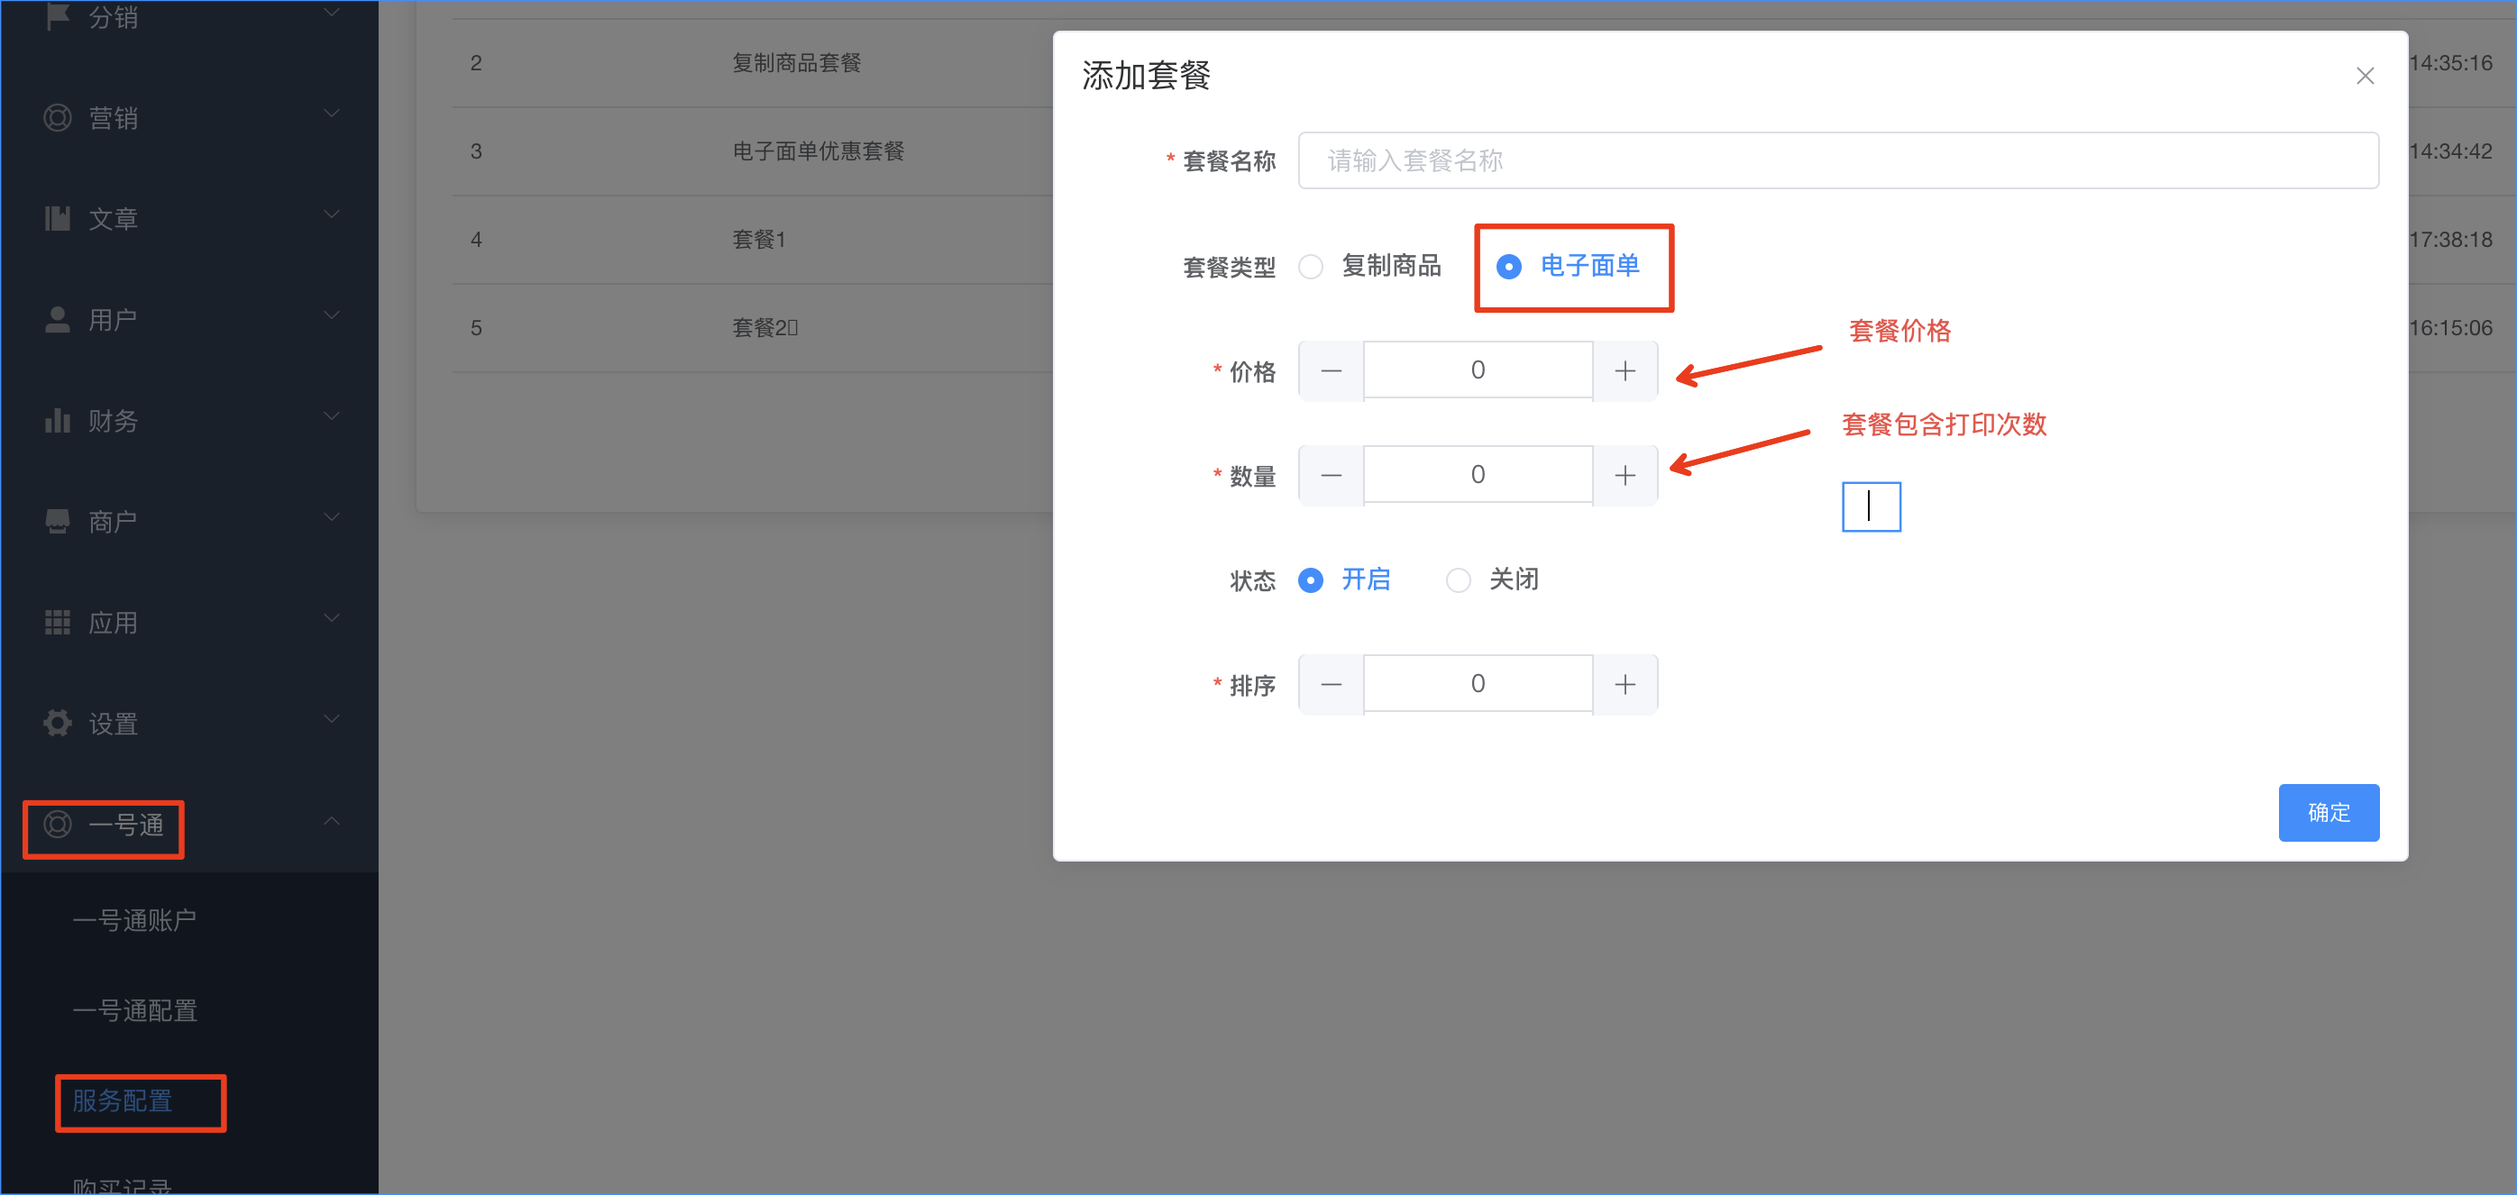2517x1195 pixels.
Task: Click the 应用 grid icon
Action: pyautogui.click(x=58, y=623)
